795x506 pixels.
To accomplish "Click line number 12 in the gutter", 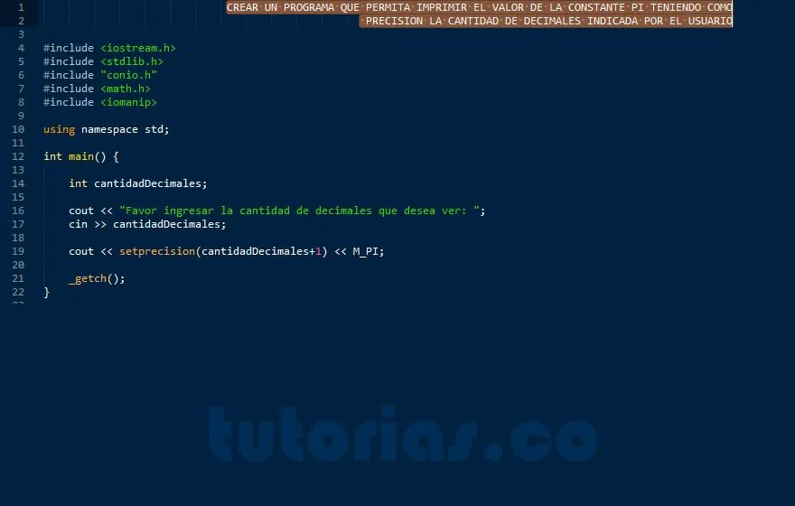I will pos(18,156).
